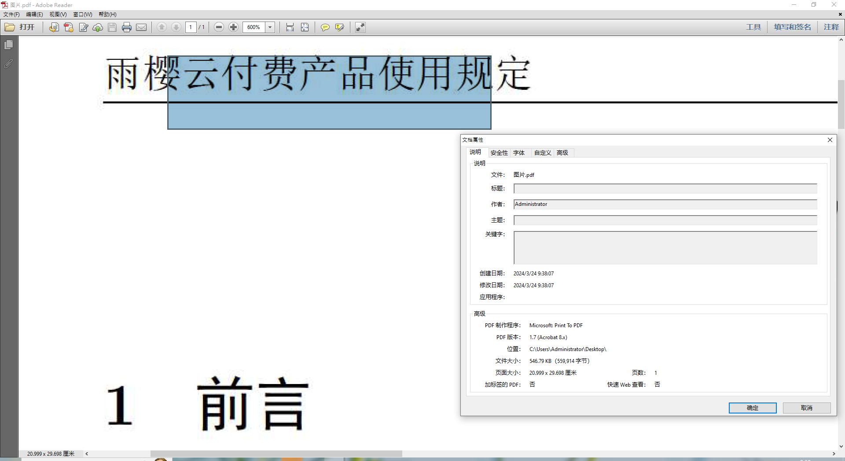
Task: Switch to the 安全性 tab
Action: click(499, 153)
